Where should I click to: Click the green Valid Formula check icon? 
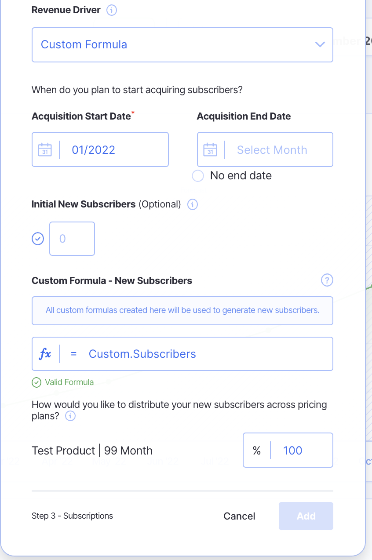pyautogui.click(x=36, y=382)
